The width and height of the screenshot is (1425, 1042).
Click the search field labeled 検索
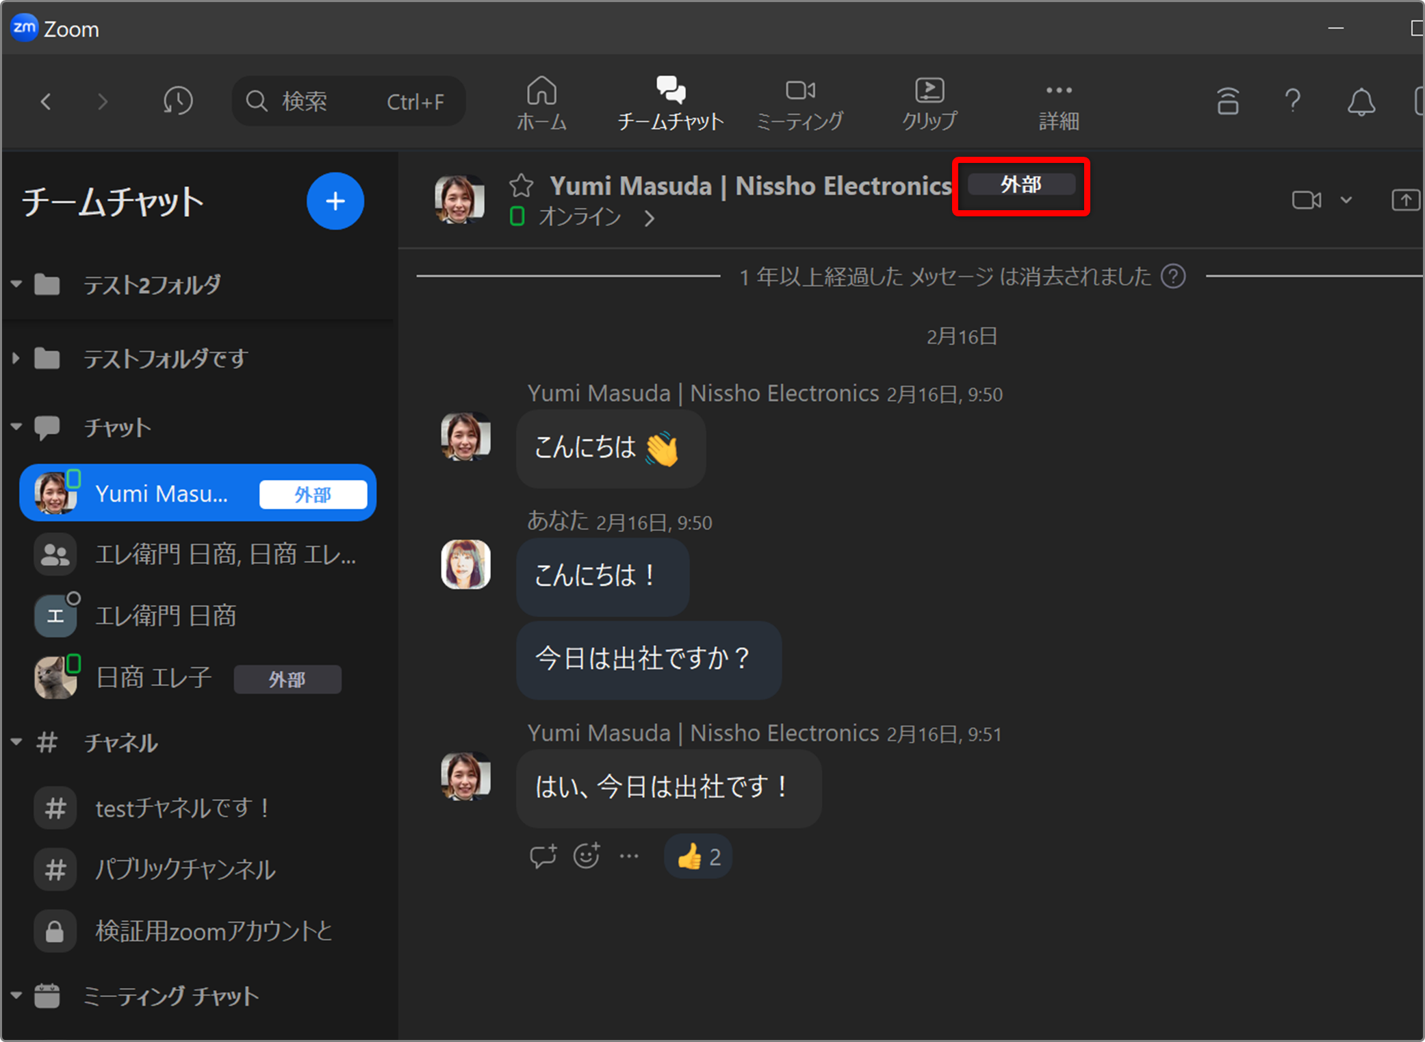coord(349,101)
